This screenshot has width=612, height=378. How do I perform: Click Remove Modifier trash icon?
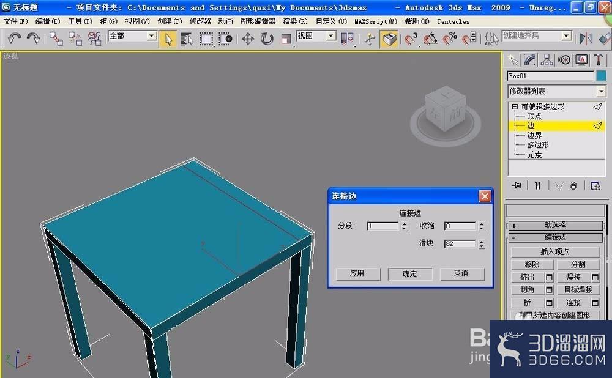[573, 186]
